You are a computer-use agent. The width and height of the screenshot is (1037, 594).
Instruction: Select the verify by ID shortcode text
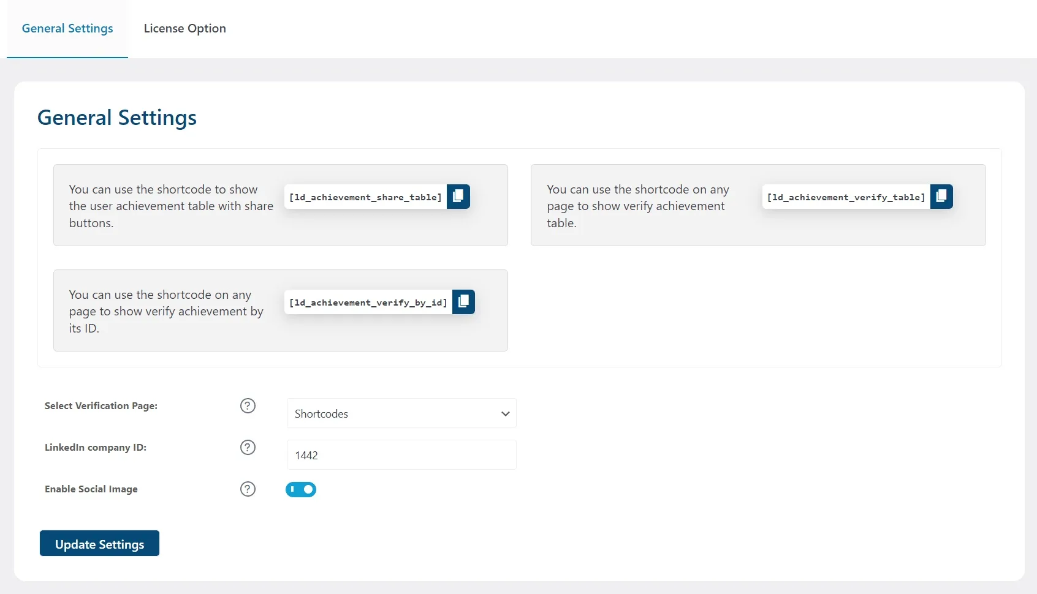point(368,302)
